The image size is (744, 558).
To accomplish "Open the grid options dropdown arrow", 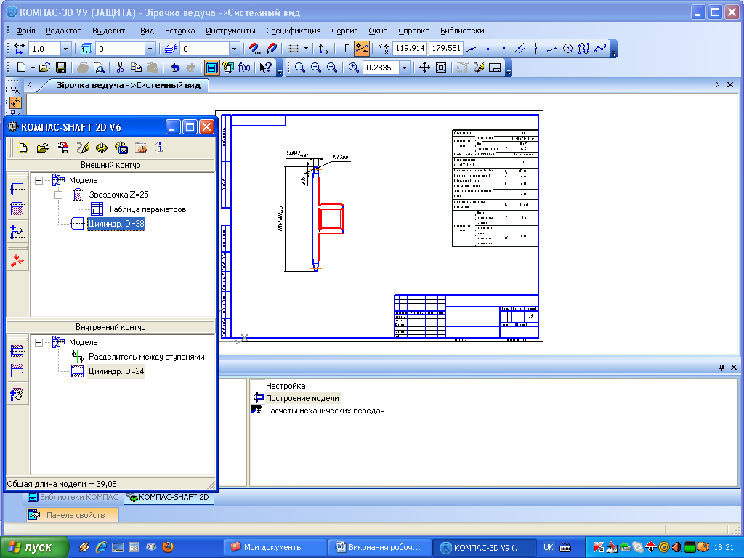I will (306, 49).
